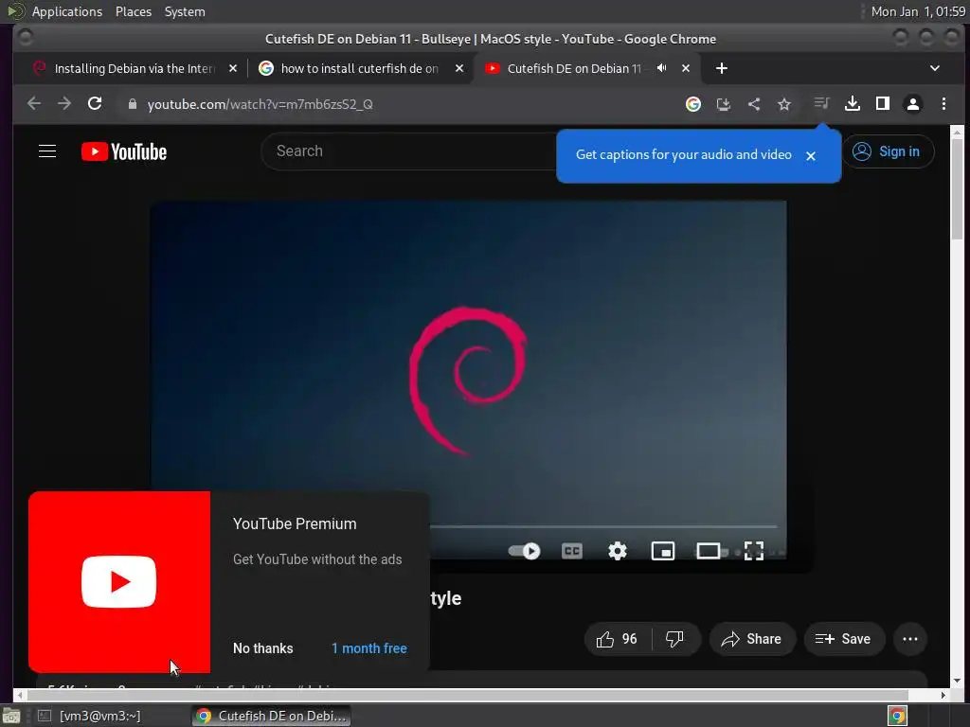Open the media control icon in toolbar
The image size is (970, 727).
tap(821, 102)
